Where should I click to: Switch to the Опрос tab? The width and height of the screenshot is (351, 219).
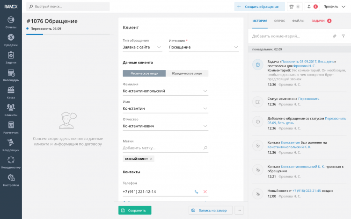(279, 21)
